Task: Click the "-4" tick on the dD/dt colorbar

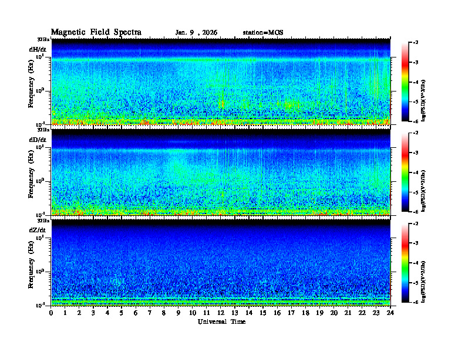Action: pyautogui.click(x=416, y=172)
